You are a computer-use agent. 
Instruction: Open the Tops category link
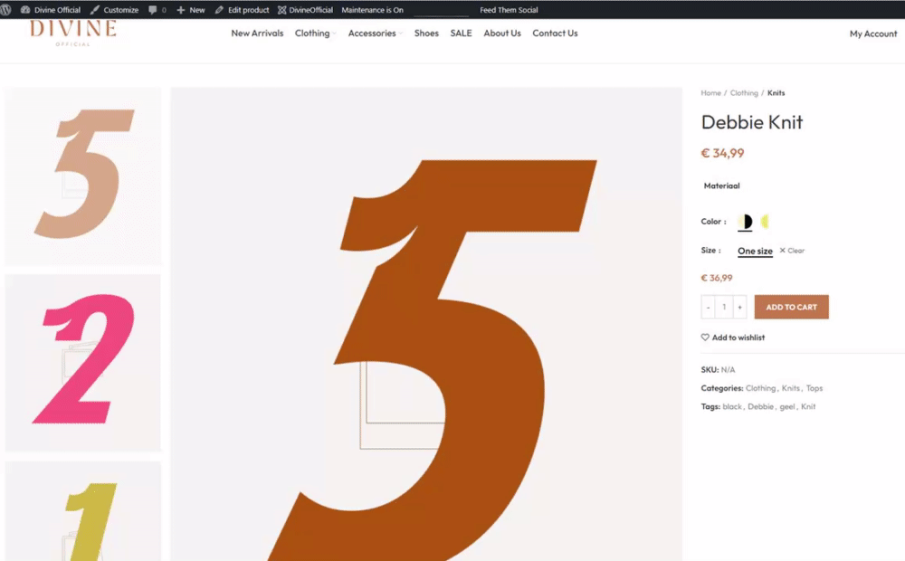tap(814, 388)
